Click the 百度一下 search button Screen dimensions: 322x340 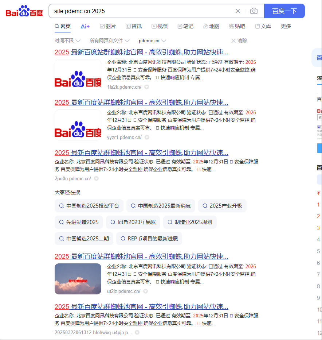(284, 11)
